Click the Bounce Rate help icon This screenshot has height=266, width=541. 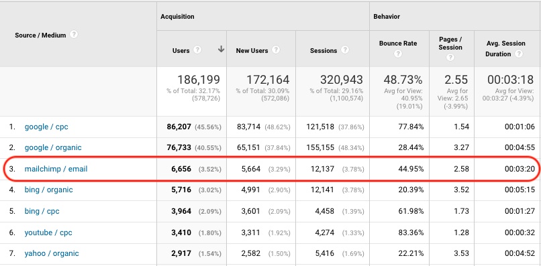tap(398, 54)
